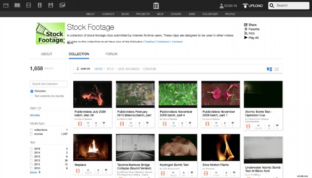The height and width of the screenshot is (178, 312).
Task: Open the Underwater Atomic Bomb Test thumbnail
Action: pyautogui.click(x=263, y=150)
